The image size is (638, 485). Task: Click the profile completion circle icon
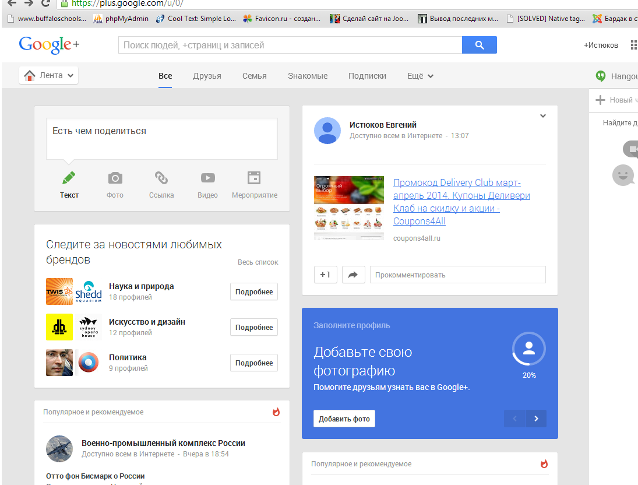(528, 349)
